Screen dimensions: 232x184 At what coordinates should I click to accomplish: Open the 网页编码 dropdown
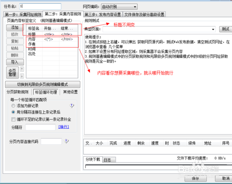pyautogui.click(x=119, y=7)
